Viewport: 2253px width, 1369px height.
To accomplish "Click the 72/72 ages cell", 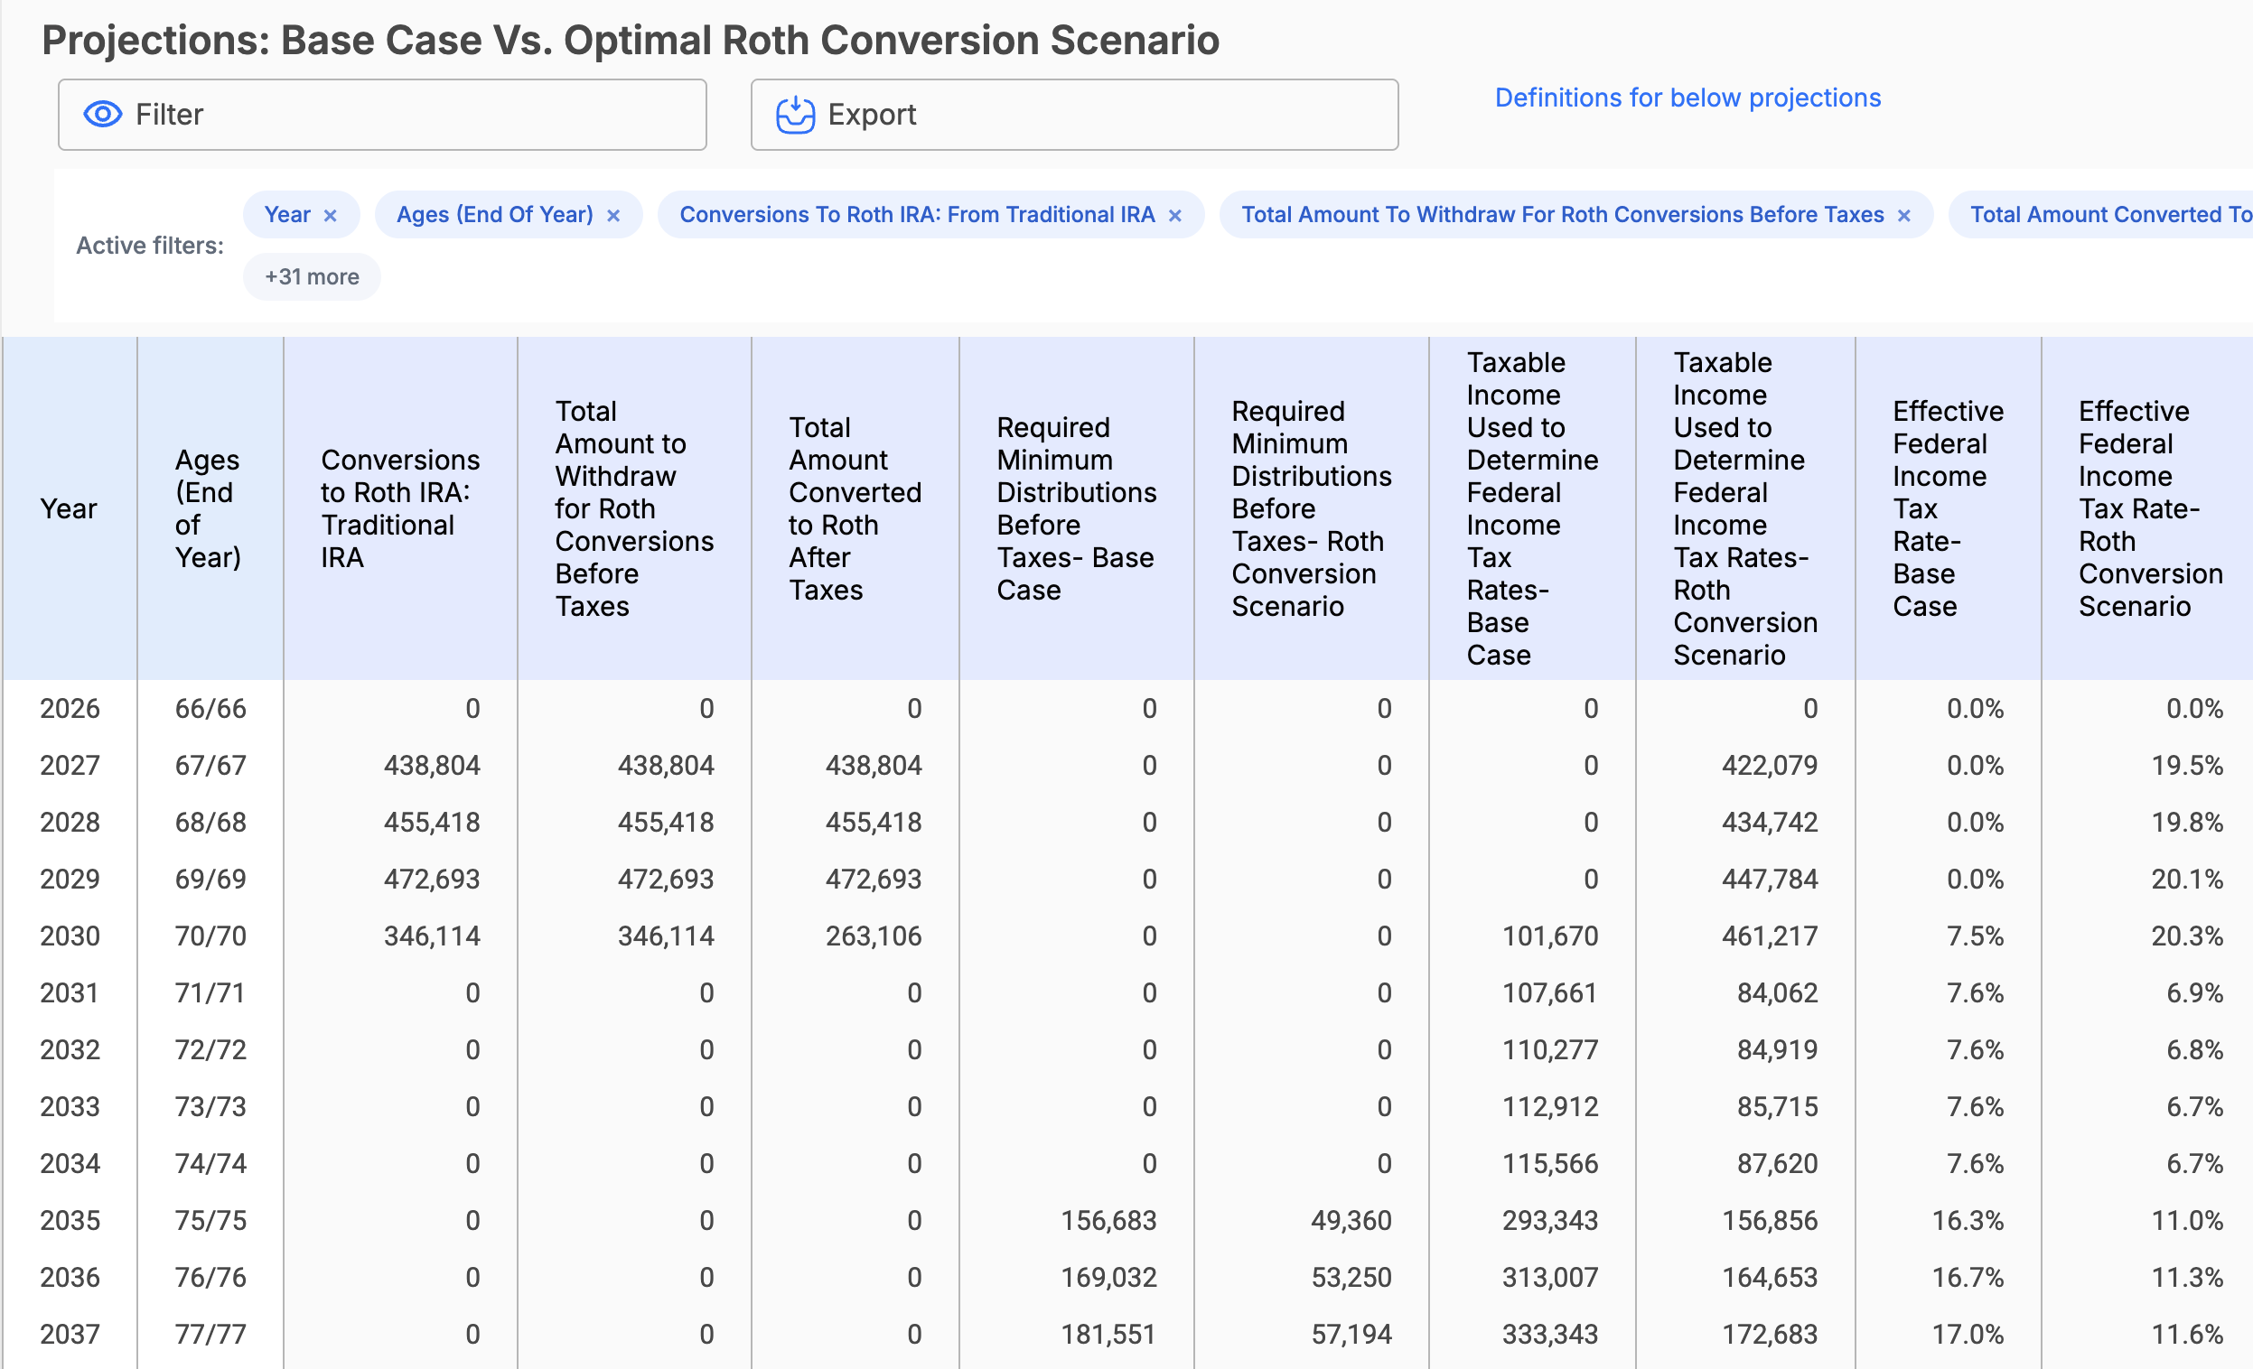I will coord(210,1050).
